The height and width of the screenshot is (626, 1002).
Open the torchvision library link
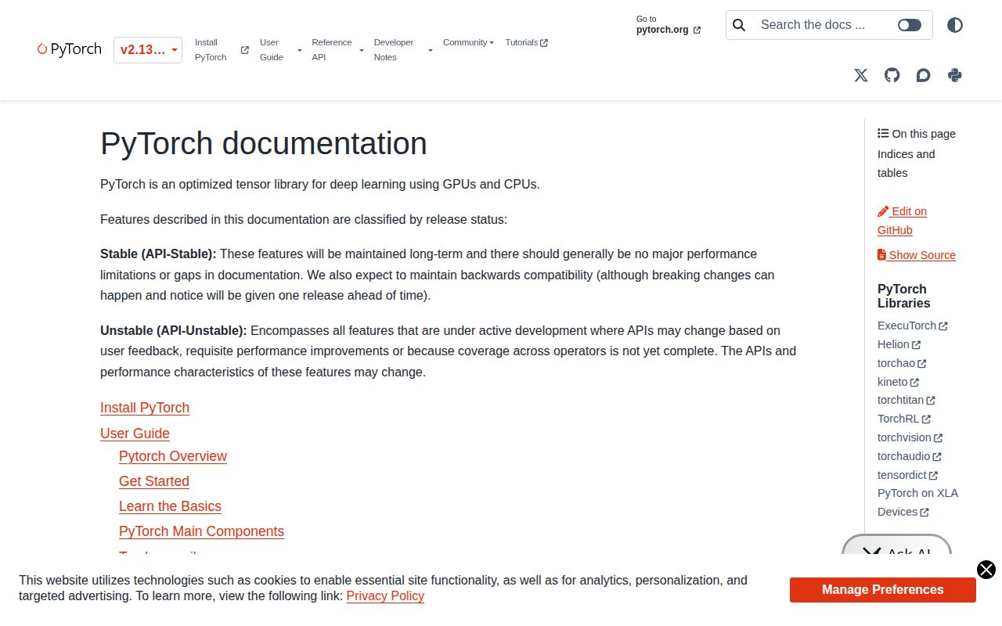[x=910, y=437]
